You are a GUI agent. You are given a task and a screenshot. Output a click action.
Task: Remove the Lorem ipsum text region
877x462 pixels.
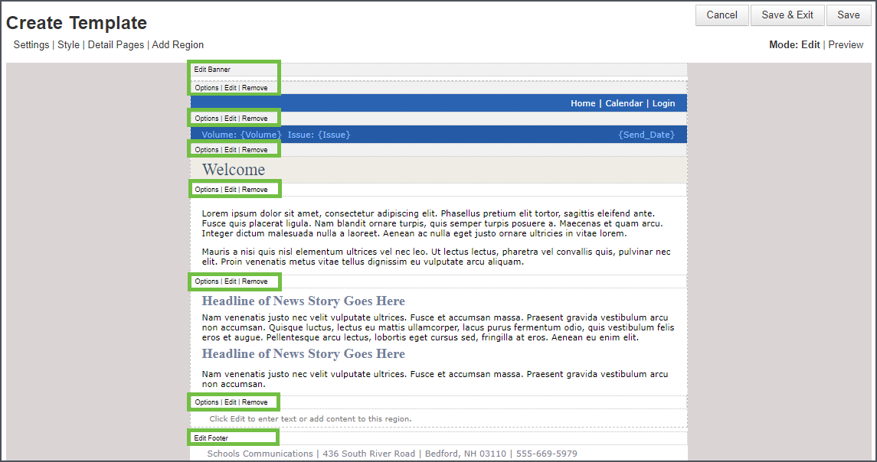[254, 190]
